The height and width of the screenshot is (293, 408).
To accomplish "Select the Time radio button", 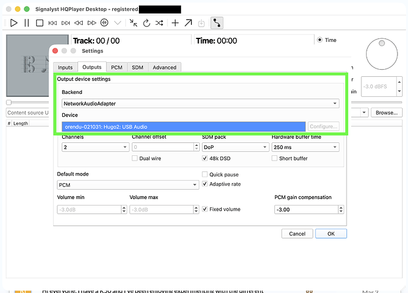I will click(x=320, y=40).
